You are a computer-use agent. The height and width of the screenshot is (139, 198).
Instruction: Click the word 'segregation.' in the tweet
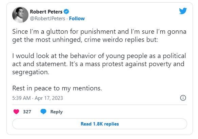pyautogui.click(x=31, y=72)
